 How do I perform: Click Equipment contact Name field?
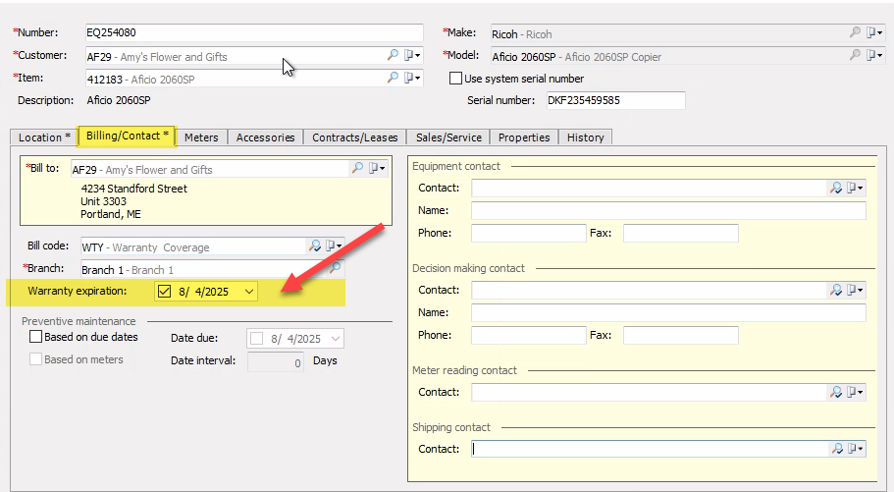coord(668,210)
